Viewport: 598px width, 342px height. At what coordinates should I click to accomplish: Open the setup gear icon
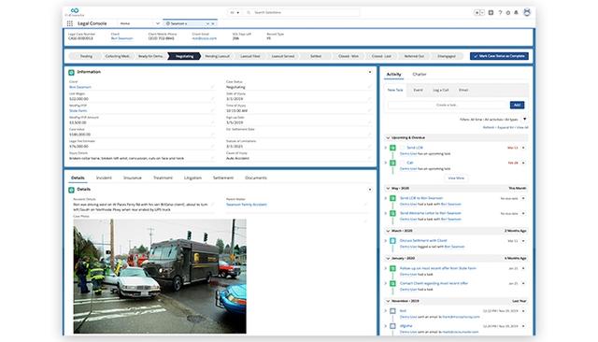coord(508,12)
